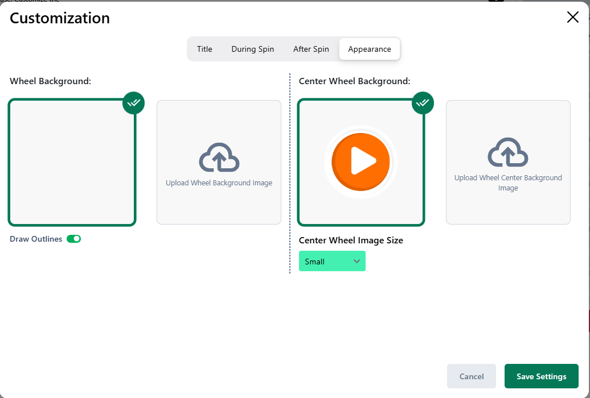Click the cloud upload icon for Wheel Center Background
This screenshot has width=590, height=398.
[x=508, y=152]
